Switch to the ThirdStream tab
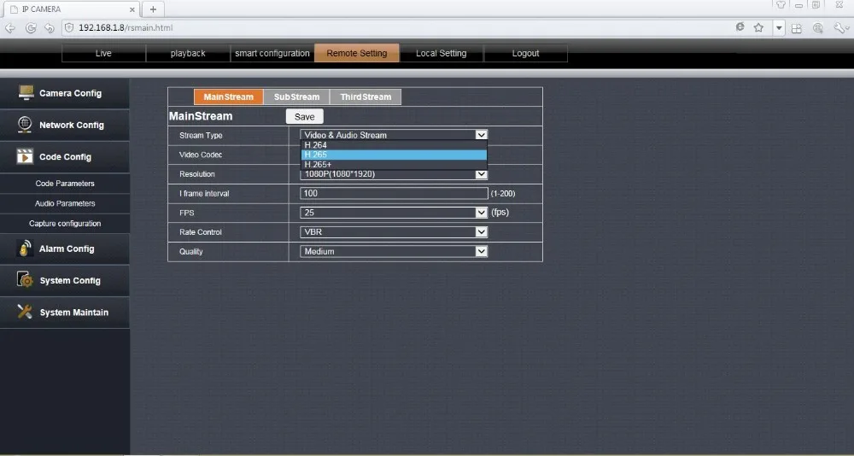The width and height of the screenshot is (854, 456). pos(366,97)
